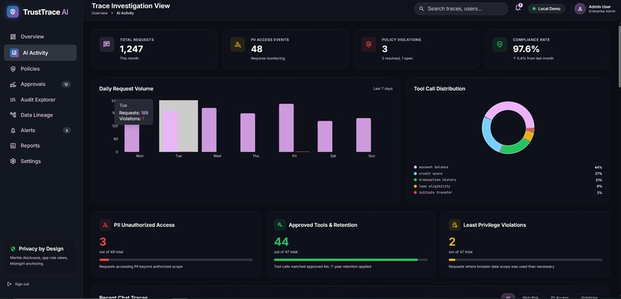The height and width of the screenshot is (299, 621).
Task: Click the Compliance Rate green check-shield icon
Action: coord(500,45)
